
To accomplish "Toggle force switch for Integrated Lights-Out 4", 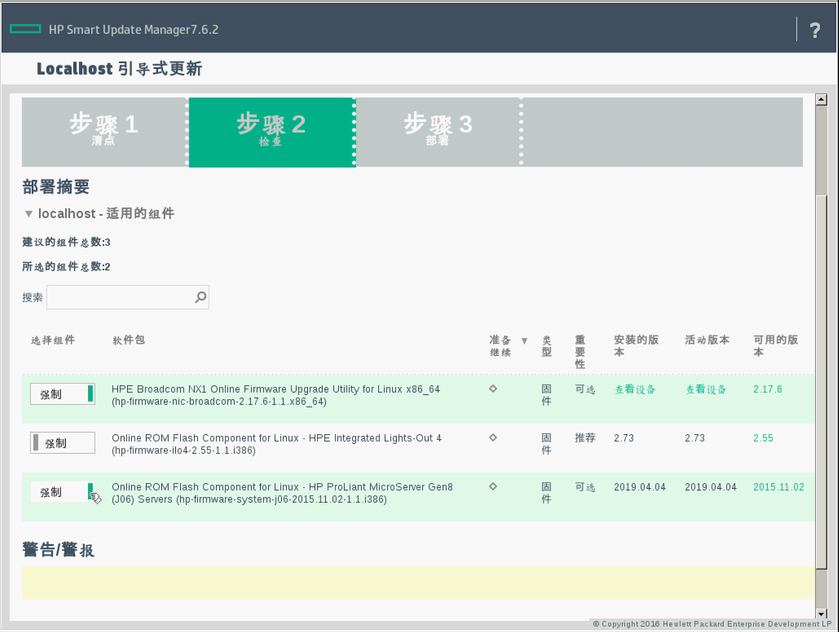I will click(63, 442).
